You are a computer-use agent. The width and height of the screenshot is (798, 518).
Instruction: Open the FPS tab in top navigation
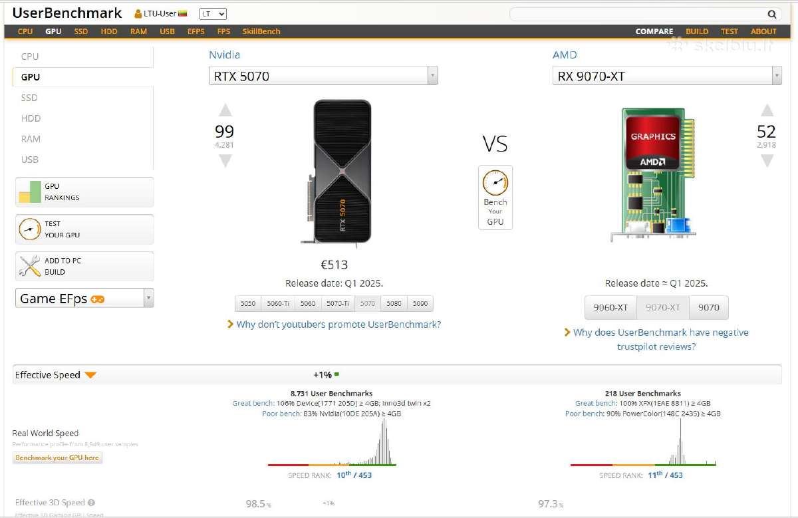click(223, 31)
